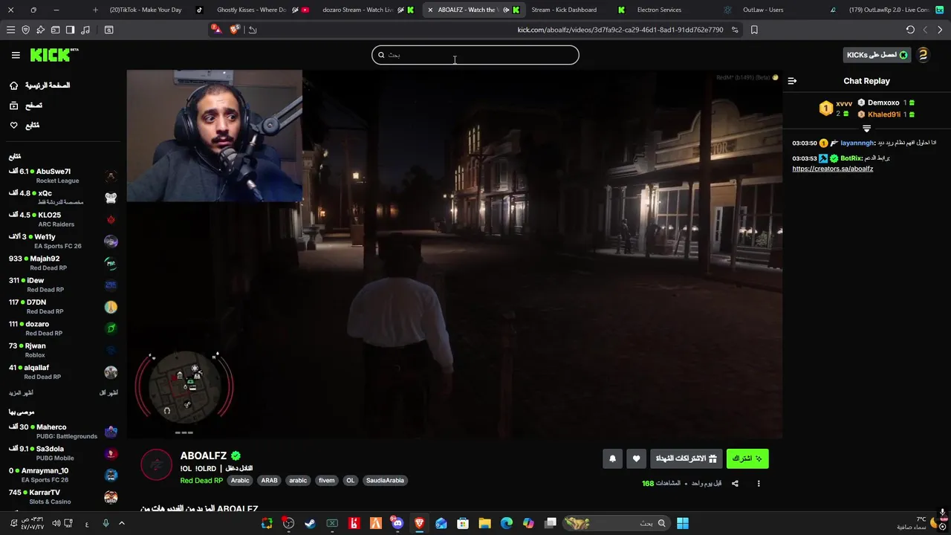Open AbuSwe7l Rocket League channel
Viewport: 951px width, 535px height.
coord(62,175)
